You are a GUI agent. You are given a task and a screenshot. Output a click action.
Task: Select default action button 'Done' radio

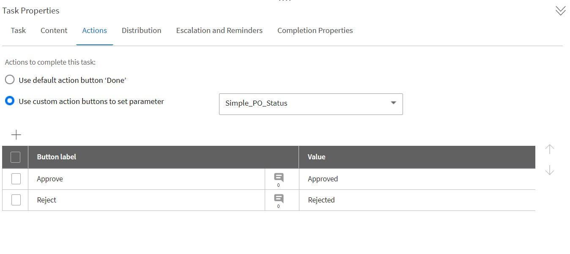click(10, 80)
